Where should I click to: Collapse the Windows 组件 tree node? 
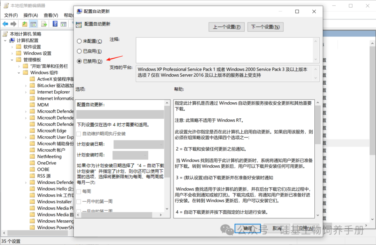(19, 73)
